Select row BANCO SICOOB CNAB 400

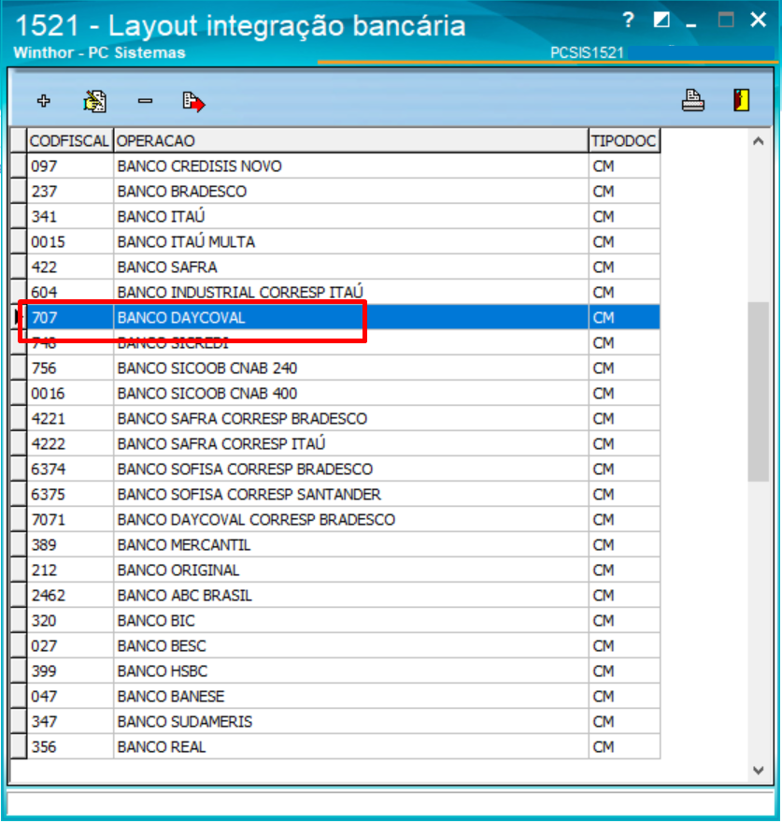334,393
